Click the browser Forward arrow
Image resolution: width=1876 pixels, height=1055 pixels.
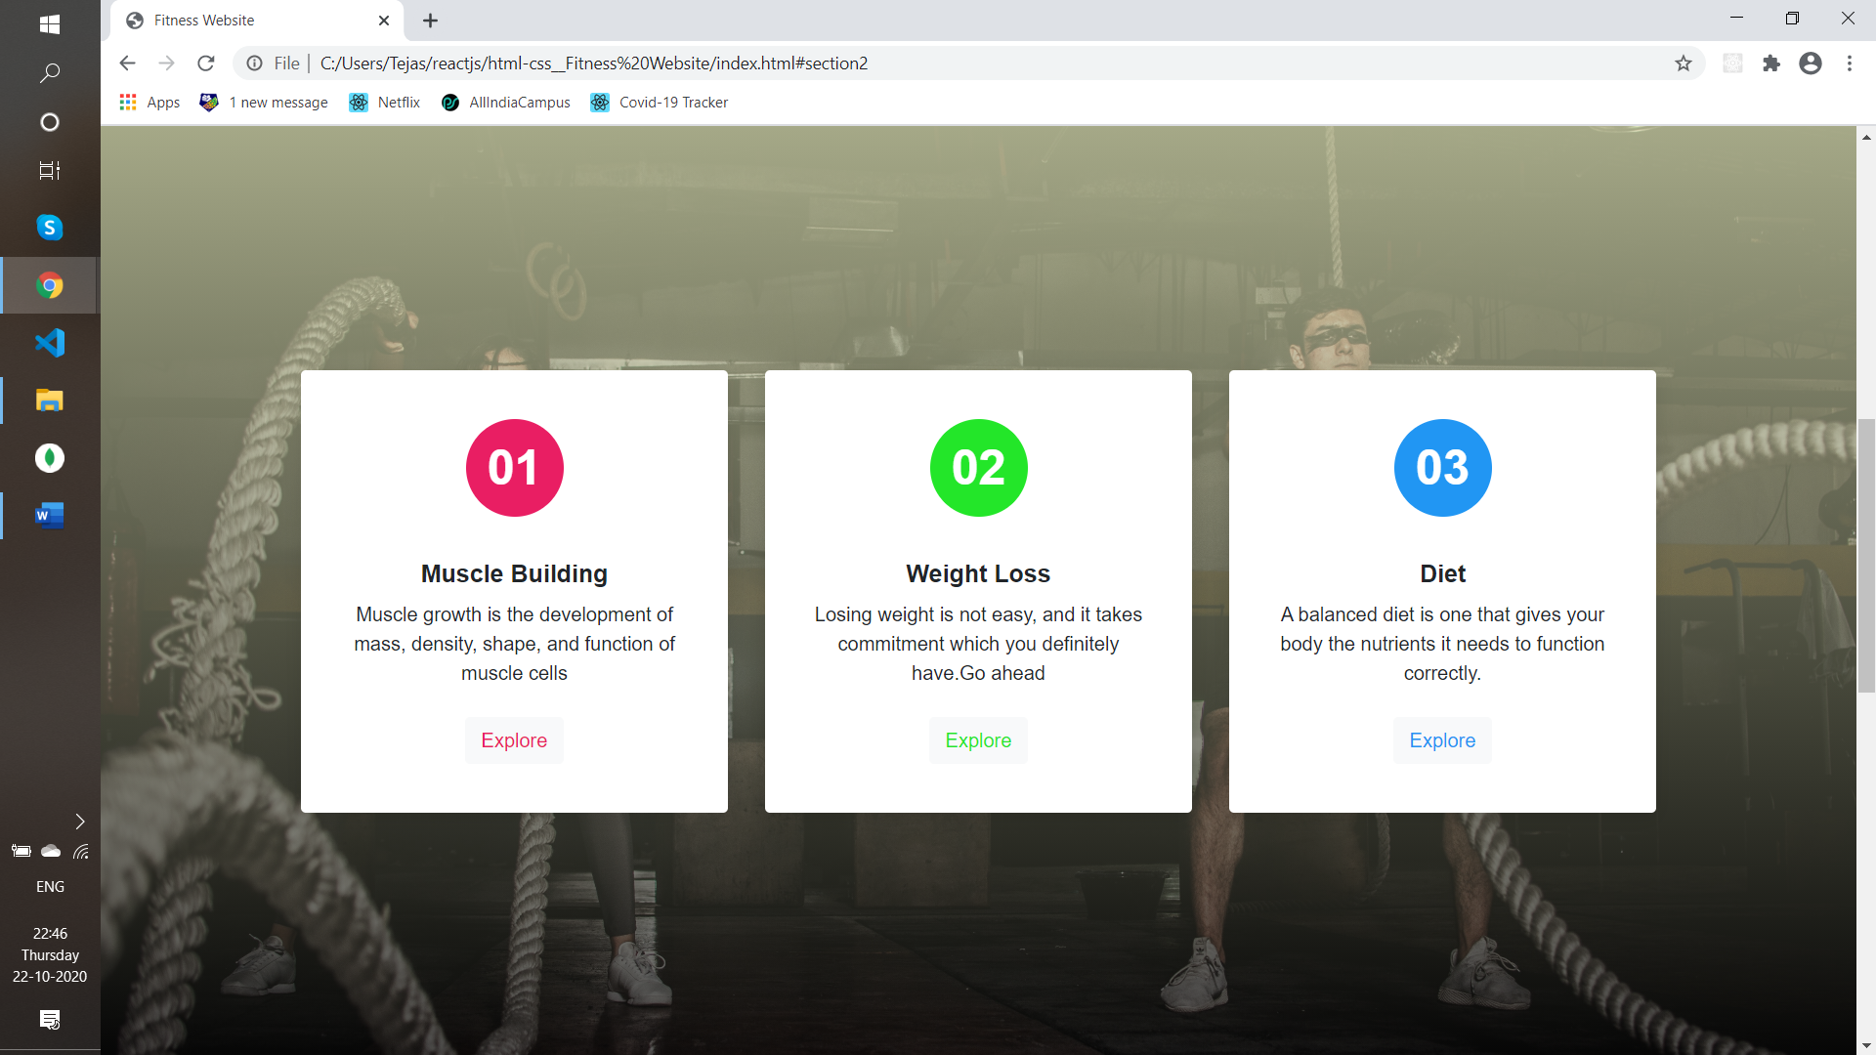tap(167, 63)
